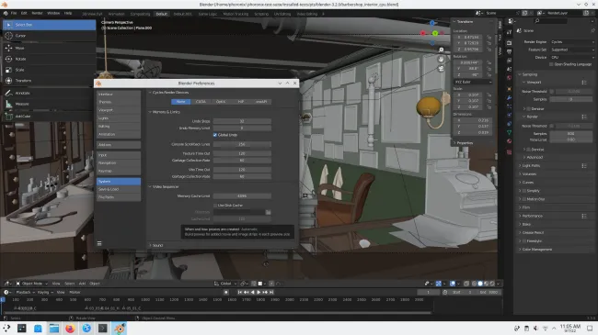
Task: Enable the Use Disk Cache checkbox
Action: [215, 206]
